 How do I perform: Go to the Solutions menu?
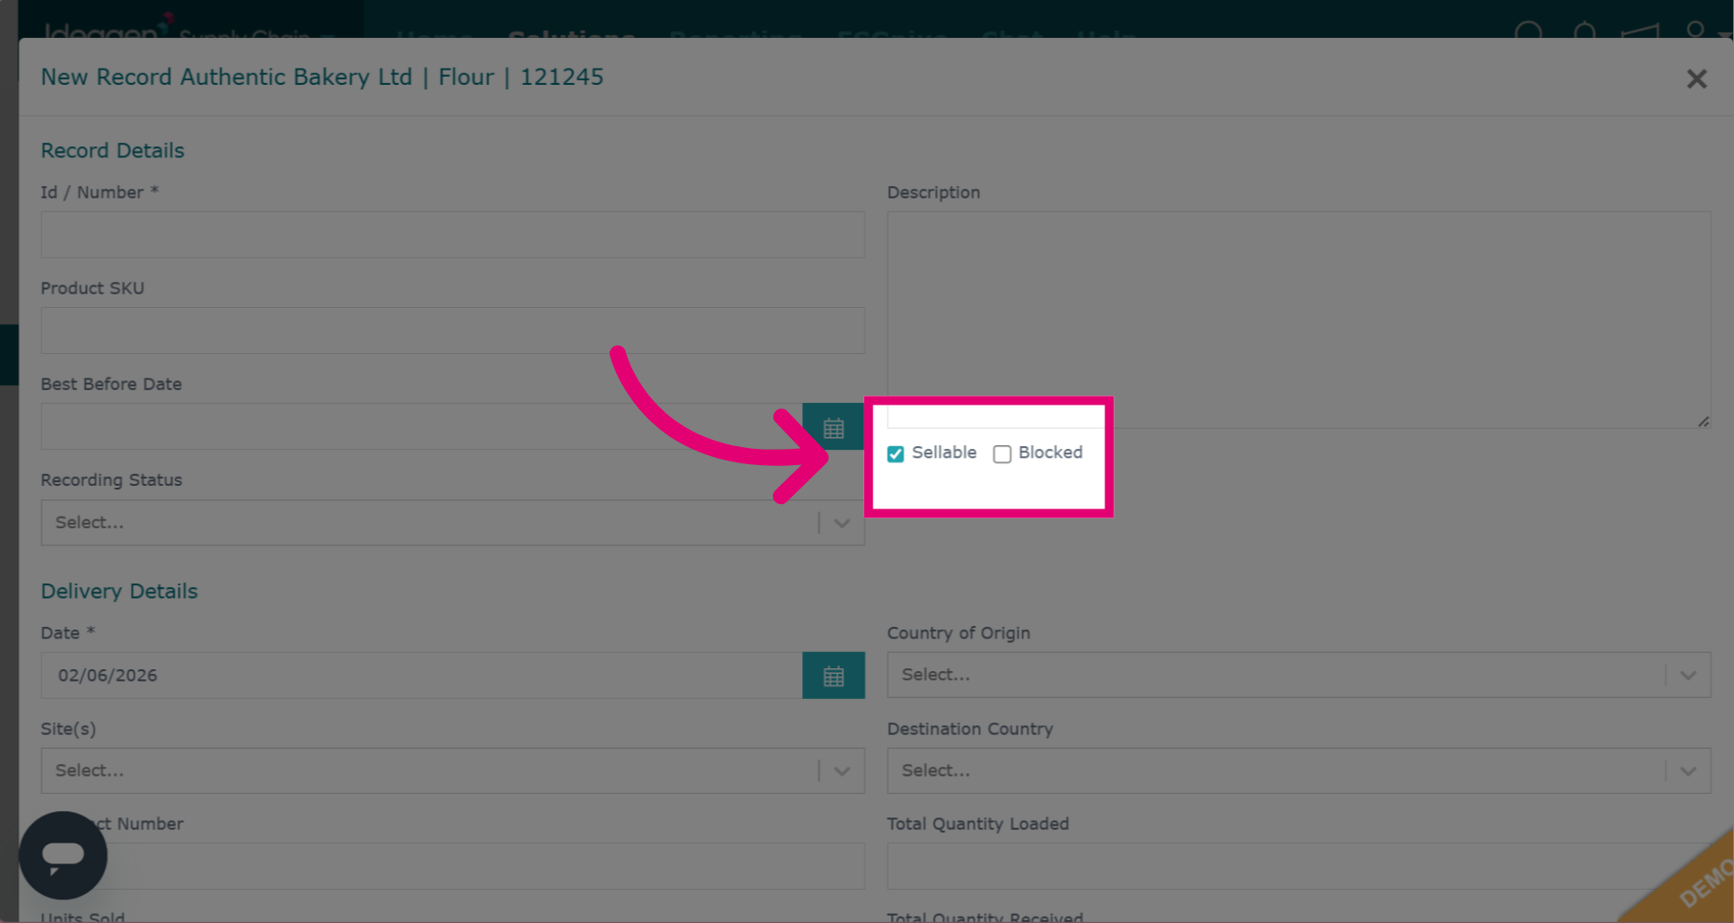(571, 34)
